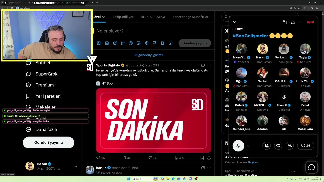Viewport: 324px width, 182px height.
Task: Open SuperGrok from the sidebar
Action: [x=42, y=74]
